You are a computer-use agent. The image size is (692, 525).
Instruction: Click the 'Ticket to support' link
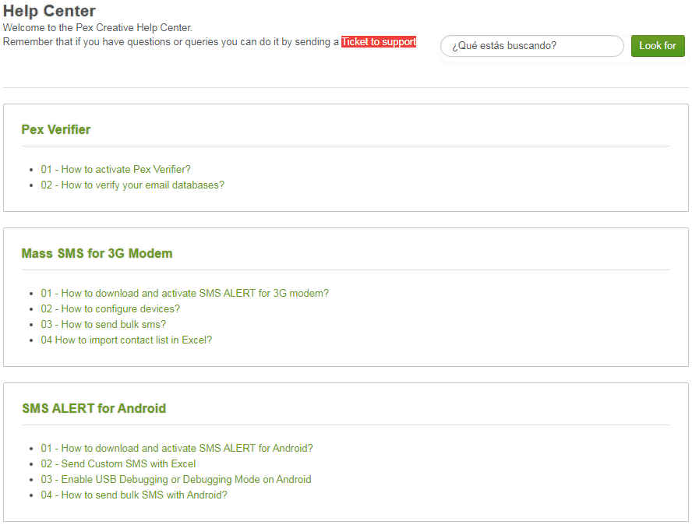[x=379, y=42]
